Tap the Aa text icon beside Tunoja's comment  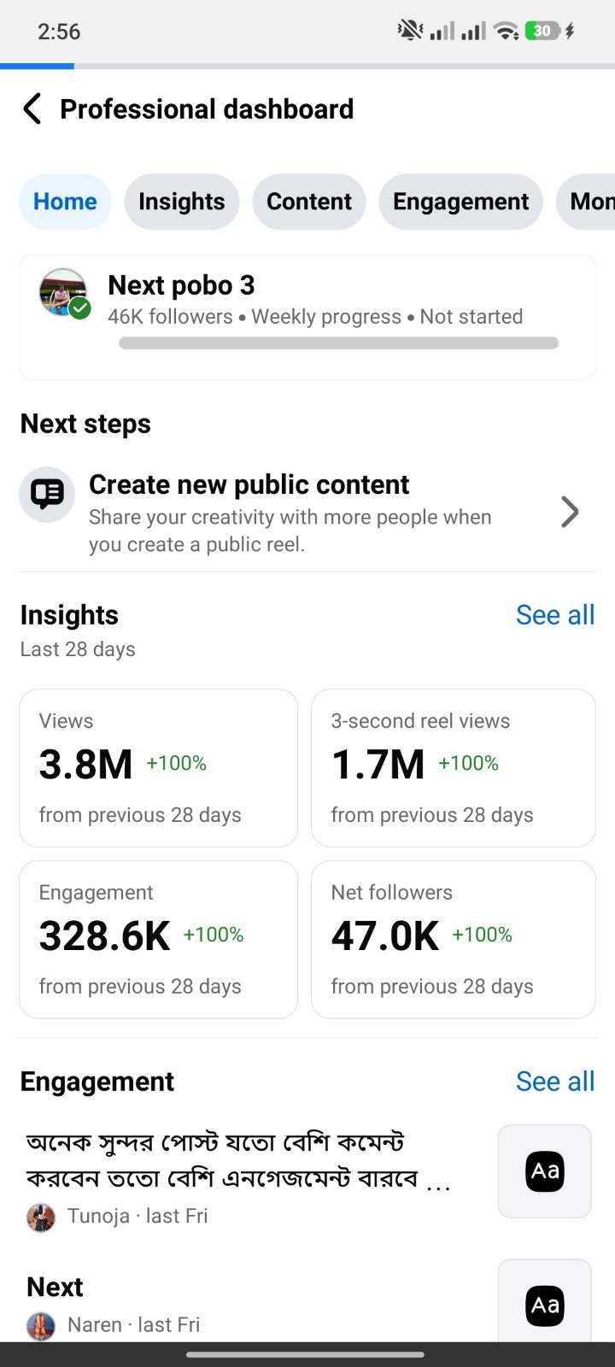click(545, 1170)
